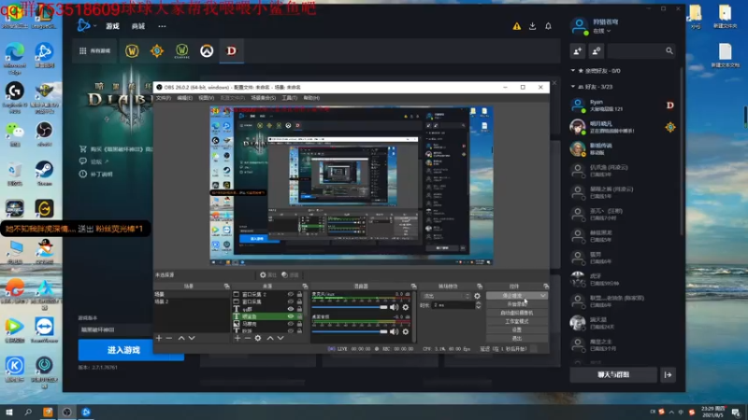748x420 pixels.
Task: Open the Steam desktop shortcut
Action: [x=44, y=173]
